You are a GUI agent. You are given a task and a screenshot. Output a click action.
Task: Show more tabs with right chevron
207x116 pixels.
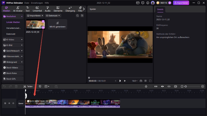[84, 9]
